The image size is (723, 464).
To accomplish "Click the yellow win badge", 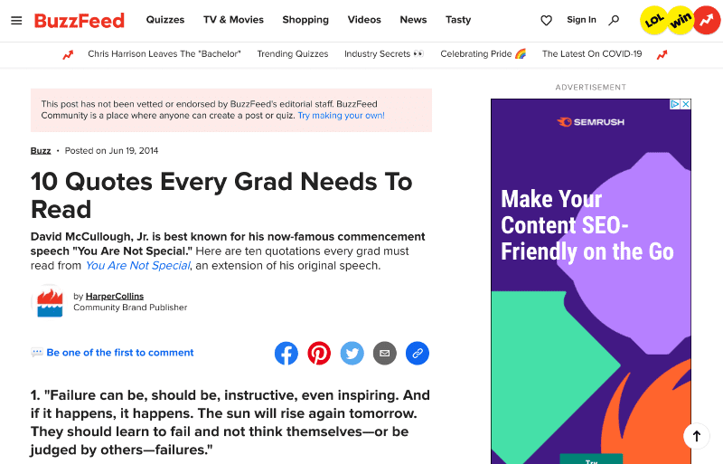I will pyautogui.click(x=681, y=20).
